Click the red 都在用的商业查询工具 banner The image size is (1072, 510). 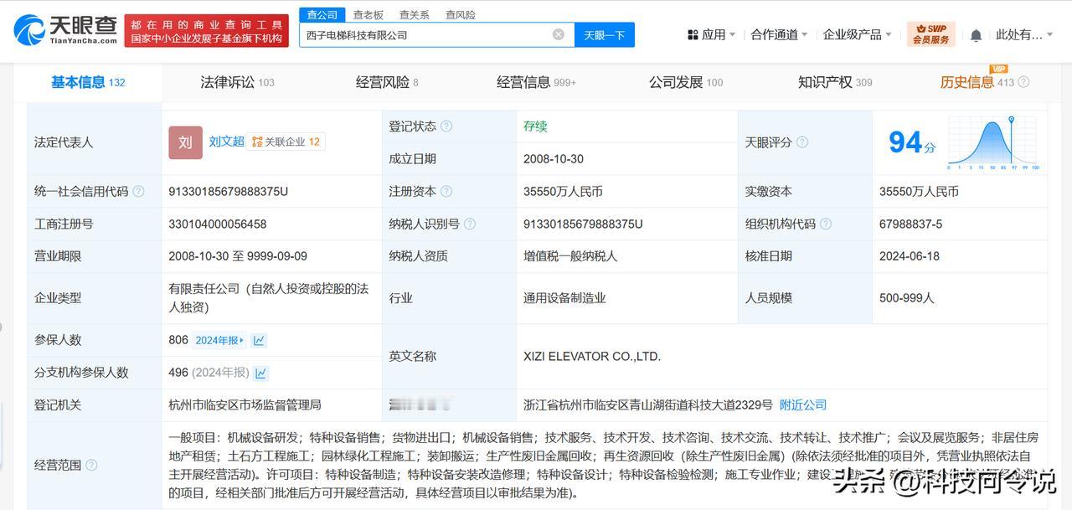(206, 31)
